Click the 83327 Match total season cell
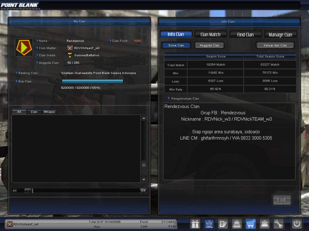The image size is (309, 231). coord(270,65)
